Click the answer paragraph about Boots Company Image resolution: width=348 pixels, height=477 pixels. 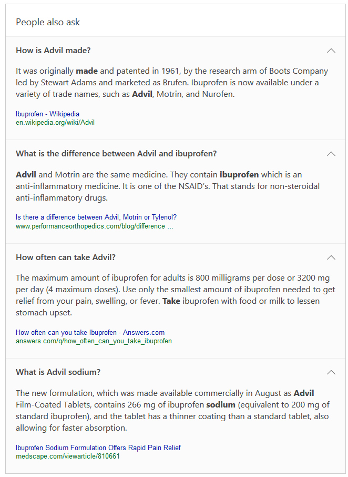click(x=171, y=83)
